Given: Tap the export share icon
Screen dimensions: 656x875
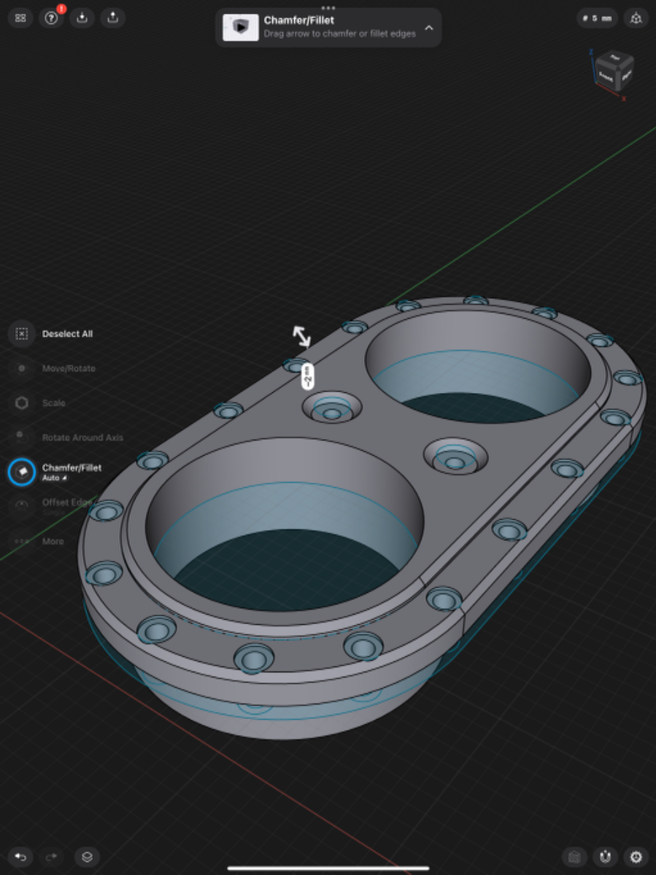Looking at the screenshot, I should [x=112, y=18].
